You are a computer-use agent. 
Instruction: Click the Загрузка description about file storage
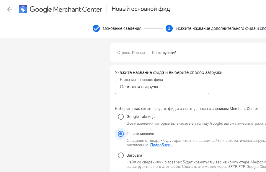point(196,164)
